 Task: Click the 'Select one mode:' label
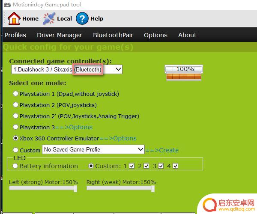pos(38,83)
